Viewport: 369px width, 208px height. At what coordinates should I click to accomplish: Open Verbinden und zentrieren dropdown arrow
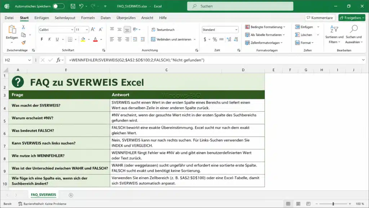click(195, 39)
